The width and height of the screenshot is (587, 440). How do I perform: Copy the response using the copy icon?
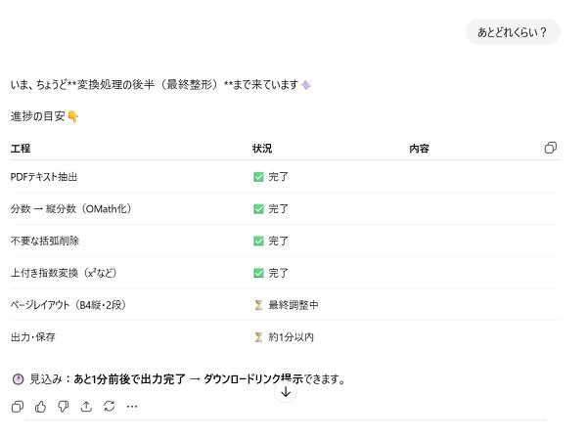point(18,407)
